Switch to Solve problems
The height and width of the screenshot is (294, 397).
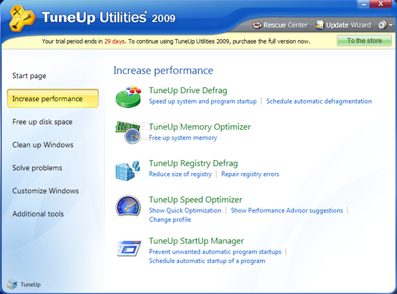pos(37,168)
